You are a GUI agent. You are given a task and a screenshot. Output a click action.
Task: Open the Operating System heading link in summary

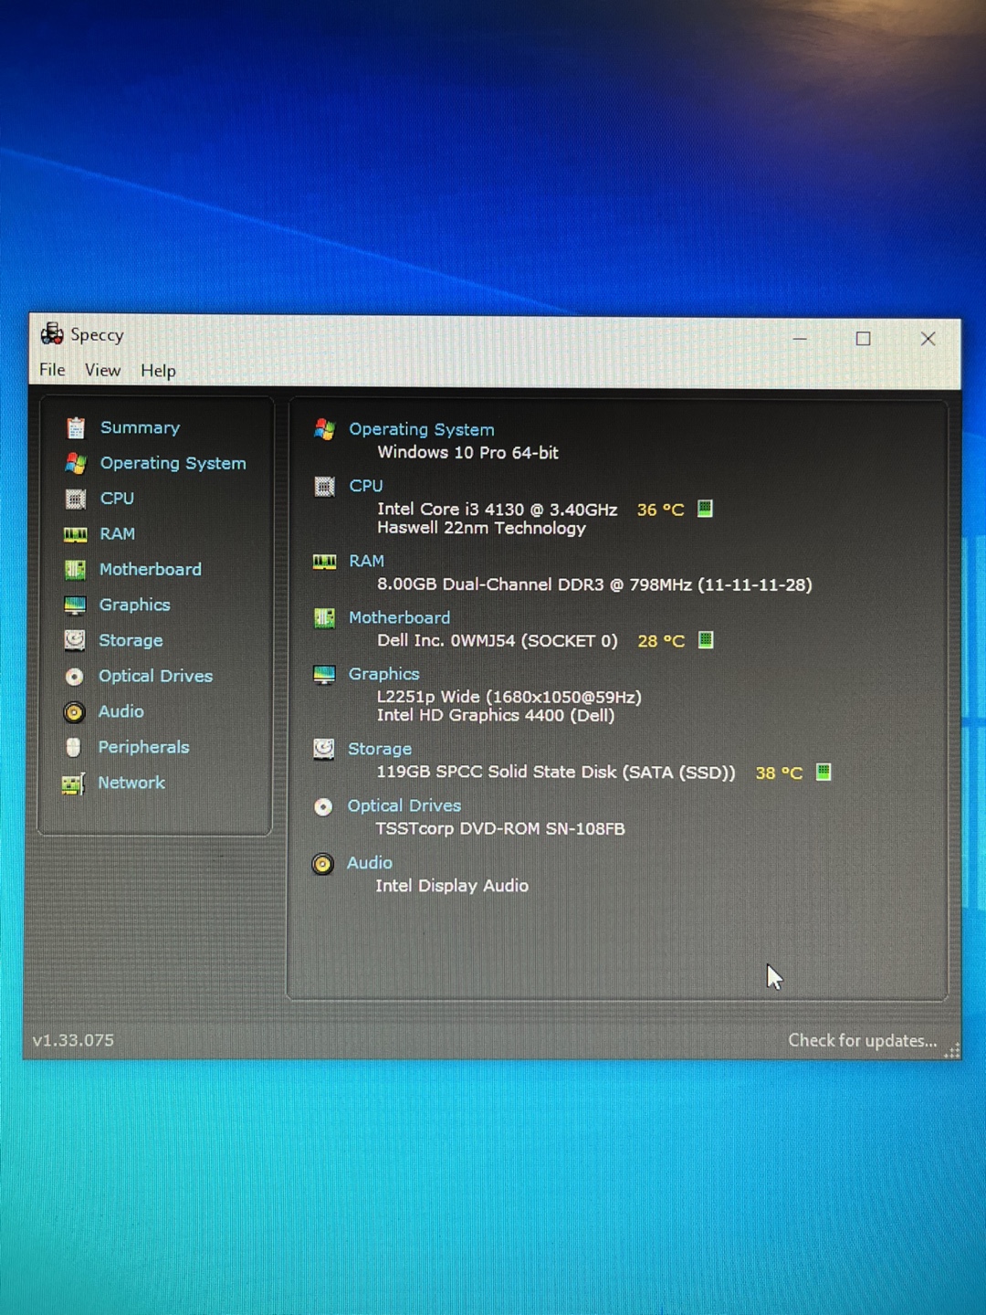click(422, 429)
